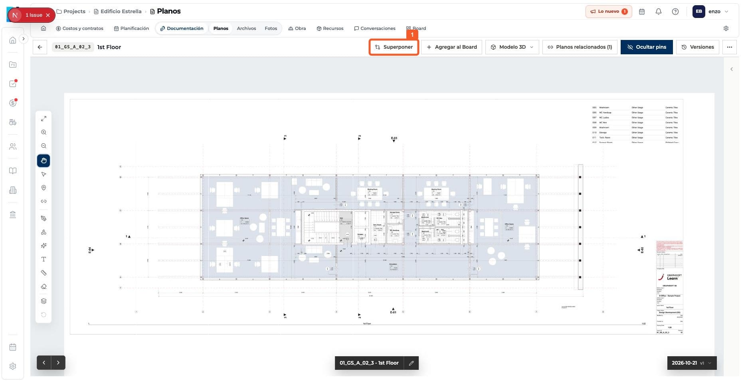Open the notifications bell
Image resolution: width=744 pixels, height=381 pixels.
[659, 12]
